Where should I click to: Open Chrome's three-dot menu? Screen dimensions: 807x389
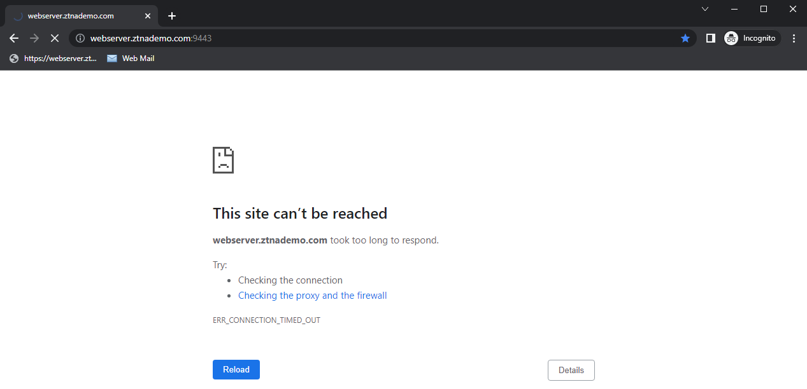[x=794, y=38]
